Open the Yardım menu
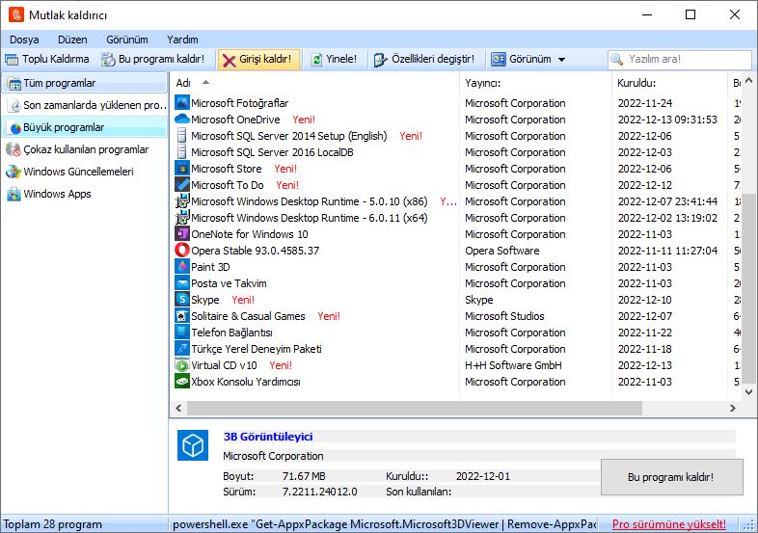Screen dimensions: 758x533 tap(182, 40)
